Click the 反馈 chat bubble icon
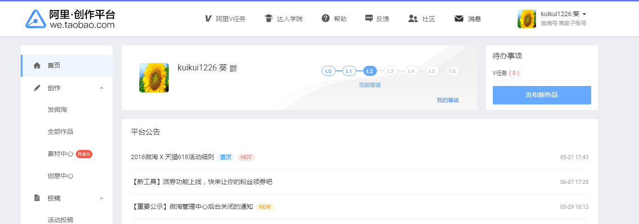This screenshot has height=224, width=639. [369, 18]
